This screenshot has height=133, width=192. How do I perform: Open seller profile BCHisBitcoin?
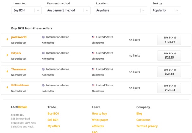coord(20,85)
